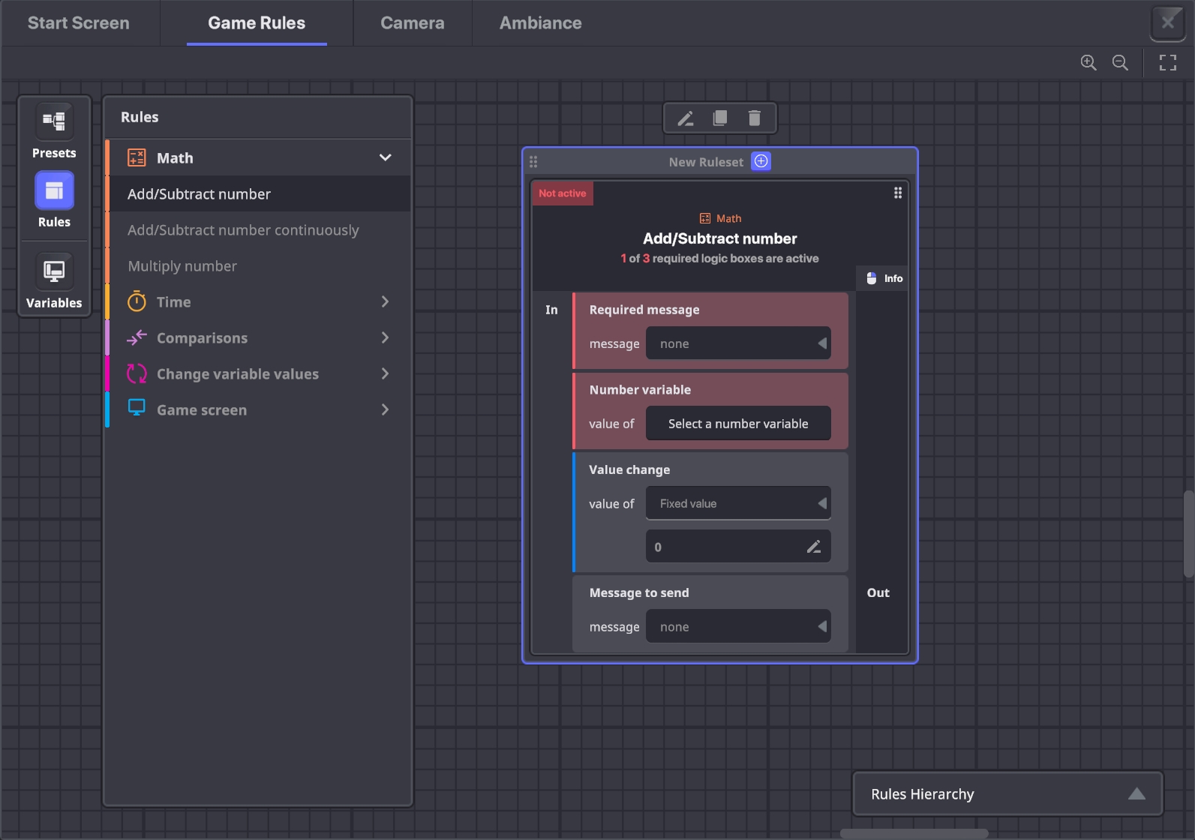Collapse the Math rules category
Viewport: 1195px width, 840px height.
point(385,158)
